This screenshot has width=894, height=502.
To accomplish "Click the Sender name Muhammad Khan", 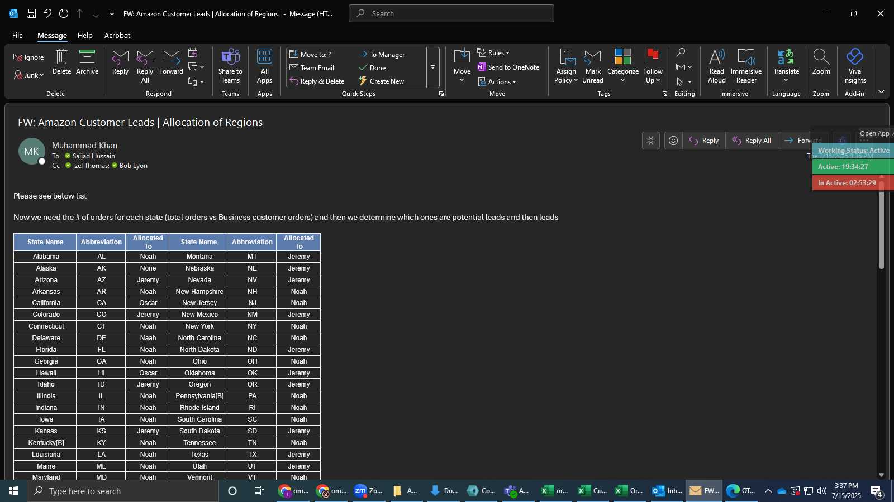I will 84,146.
